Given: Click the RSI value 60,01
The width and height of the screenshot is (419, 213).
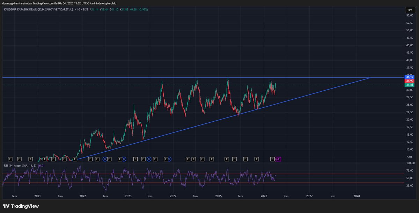Looking at the screenshot, I should pyautogui.click(x=41, y=166).
